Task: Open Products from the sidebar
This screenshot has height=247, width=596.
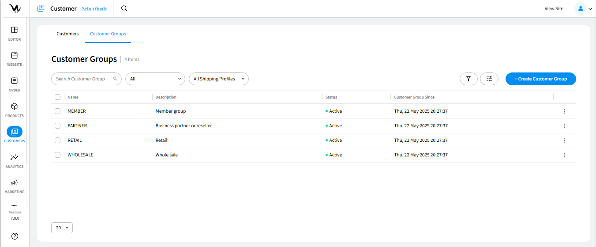Action: coord(14,106)
